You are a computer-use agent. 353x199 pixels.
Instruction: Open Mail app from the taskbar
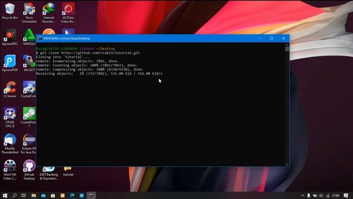[x=43, y=195]
